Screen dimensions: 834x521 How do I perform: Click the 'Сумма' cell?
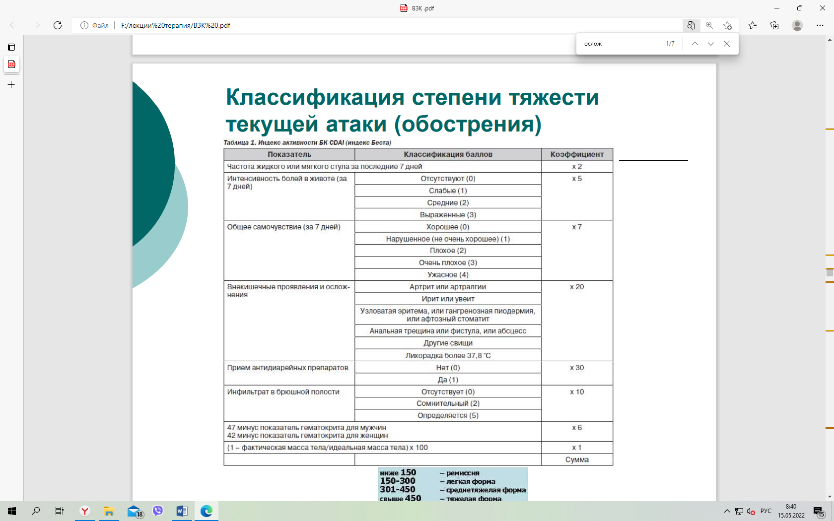[577, 459]
